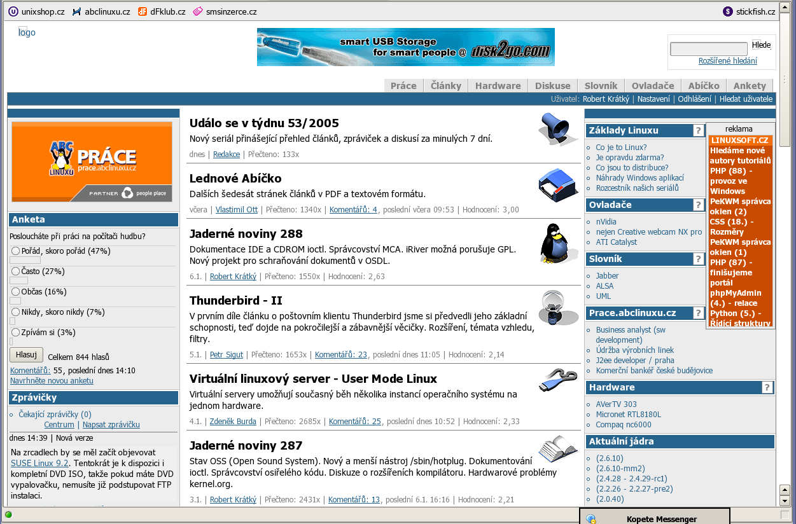
Task: Open the Jabber dictionary link
Action: [x=607, y=276]
